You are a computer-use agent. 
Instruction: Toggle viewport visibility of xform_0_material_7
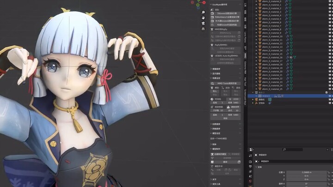330,26
